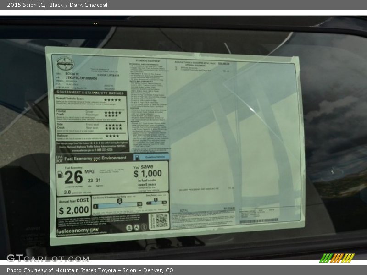Click the Smog Rating scale
The height and width of the screenshot is (275, 367).
(x=156, y=201)
